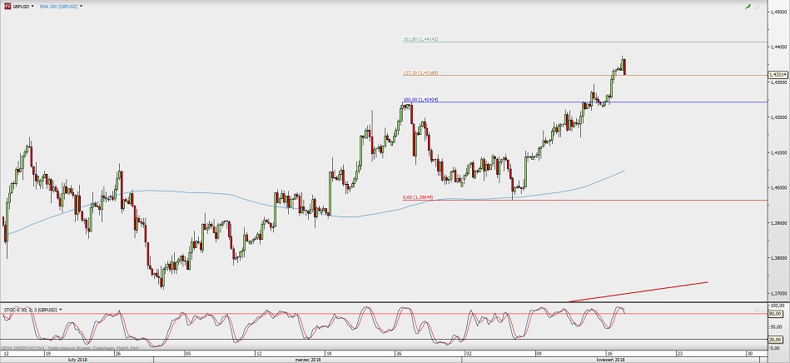790x363 pixels.
Task: Click the green pin icon at top right
Action: [x=748, y=7]
